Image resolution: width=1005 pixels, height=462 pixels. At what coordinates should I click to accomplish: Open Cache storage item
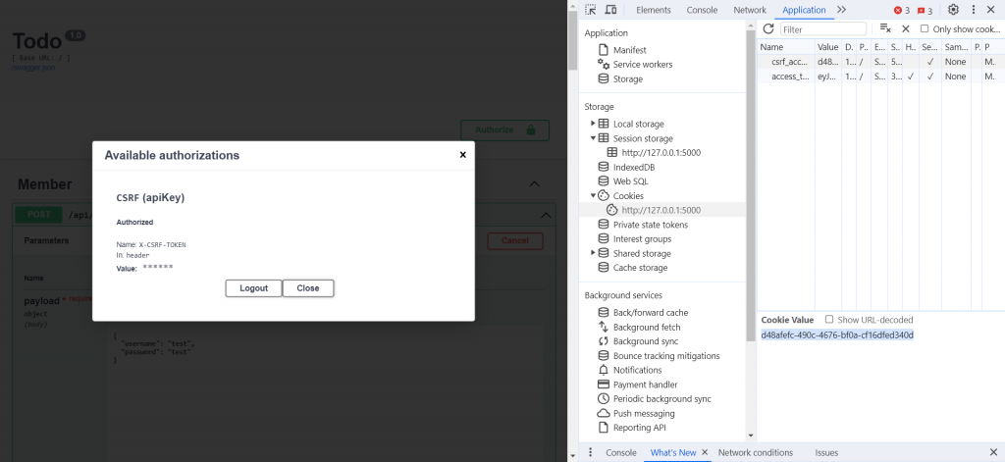point(640,268)
